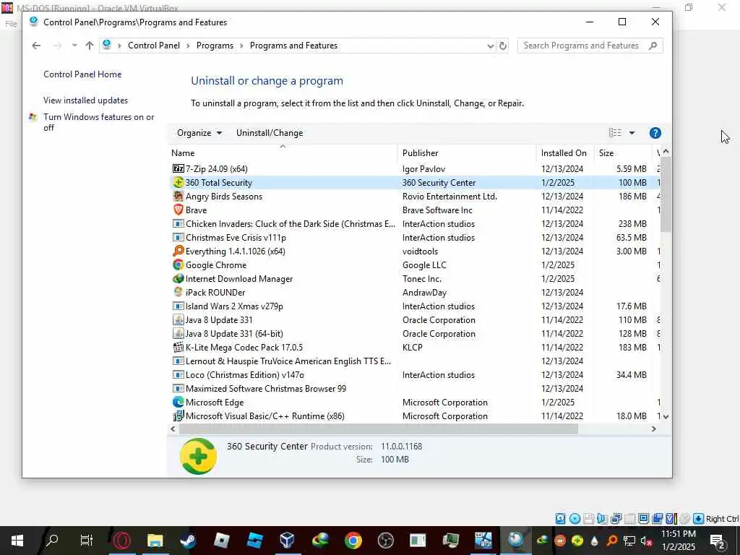Select Maximized Software Christmas Browser 99
The image size is (740, 555).
pos(266,388)
